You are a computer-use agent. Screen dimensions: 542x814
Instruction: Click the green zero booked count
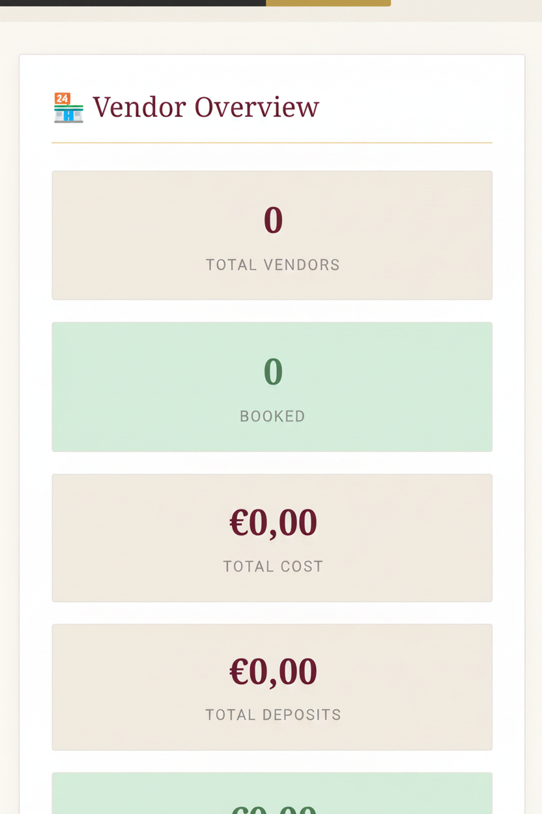273,372
